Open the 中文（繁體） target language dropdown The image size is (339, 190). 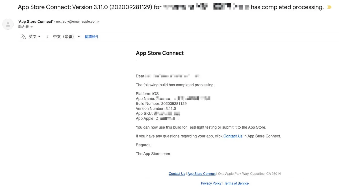tap(66, 37)
